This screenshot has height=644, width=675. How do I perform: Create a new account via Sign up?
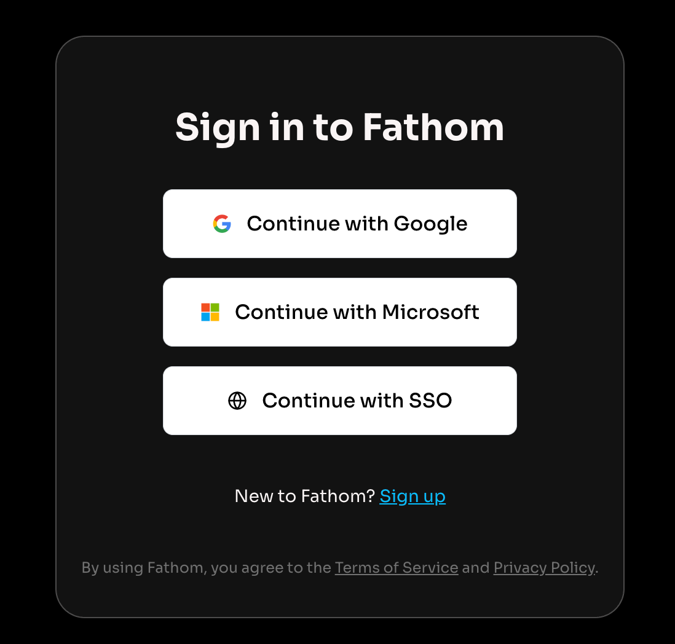tap(412, 496)
